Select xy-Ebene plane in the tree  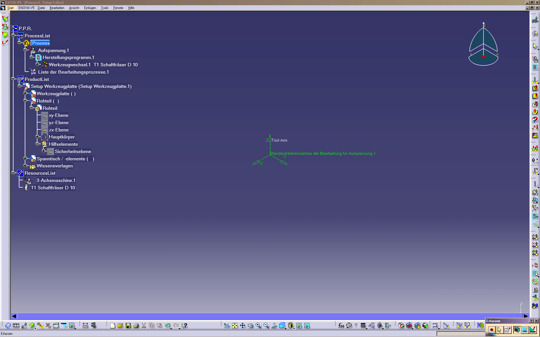click(58, 115)
